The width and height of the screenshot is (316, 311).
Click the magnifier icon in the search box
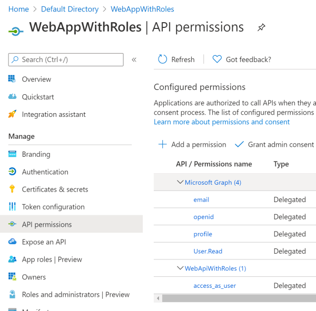[x=15, y=59]
